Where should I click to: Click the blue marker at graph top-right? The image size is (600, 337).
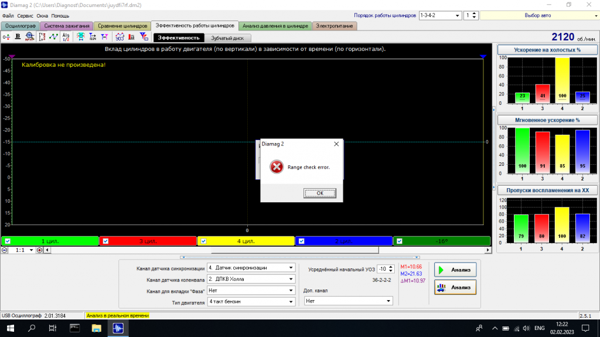483,57
